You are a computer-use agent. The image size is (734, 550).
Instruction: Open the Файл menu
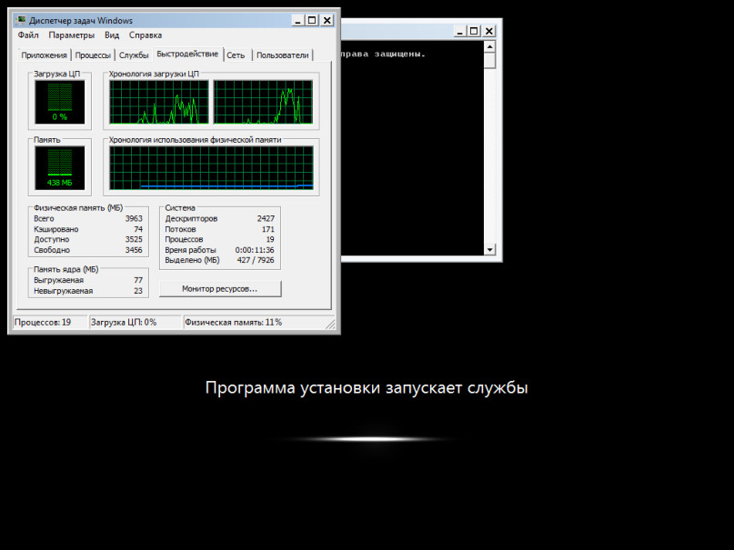[x=27, y=35]
